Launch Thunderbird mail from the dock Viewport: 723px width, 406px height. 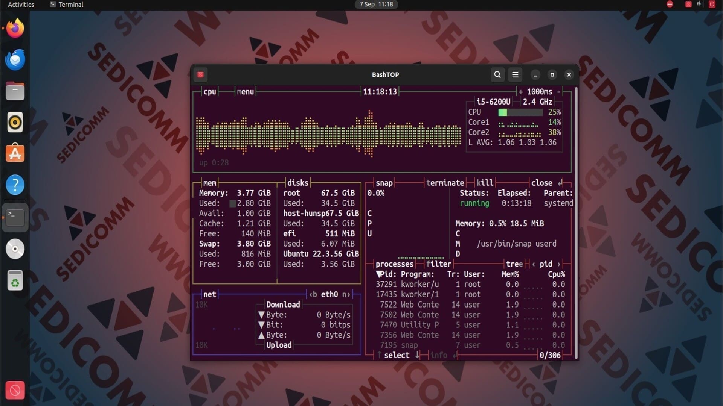pyautogui.click(x=15, y=60)
